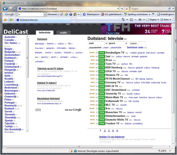The image size is (177, 155).
Task: Filter by sport genre tag
Action: 53,57
